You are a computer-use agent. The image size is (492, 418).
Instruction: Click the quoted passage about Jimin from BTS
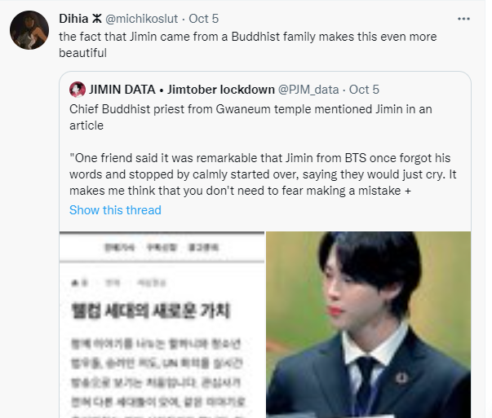[263, 174]
